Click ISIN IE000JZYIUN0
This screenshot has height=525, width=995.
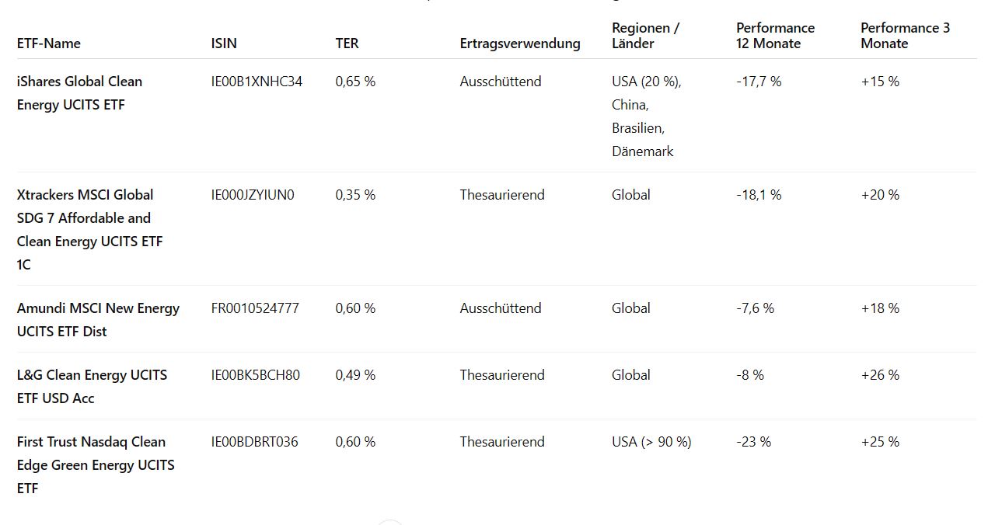click(253, 195)
